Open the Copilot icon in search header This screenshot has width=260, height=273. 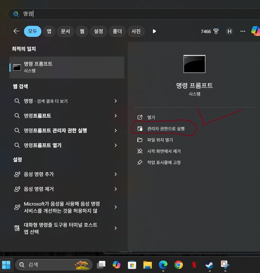(x=255, y=31)
